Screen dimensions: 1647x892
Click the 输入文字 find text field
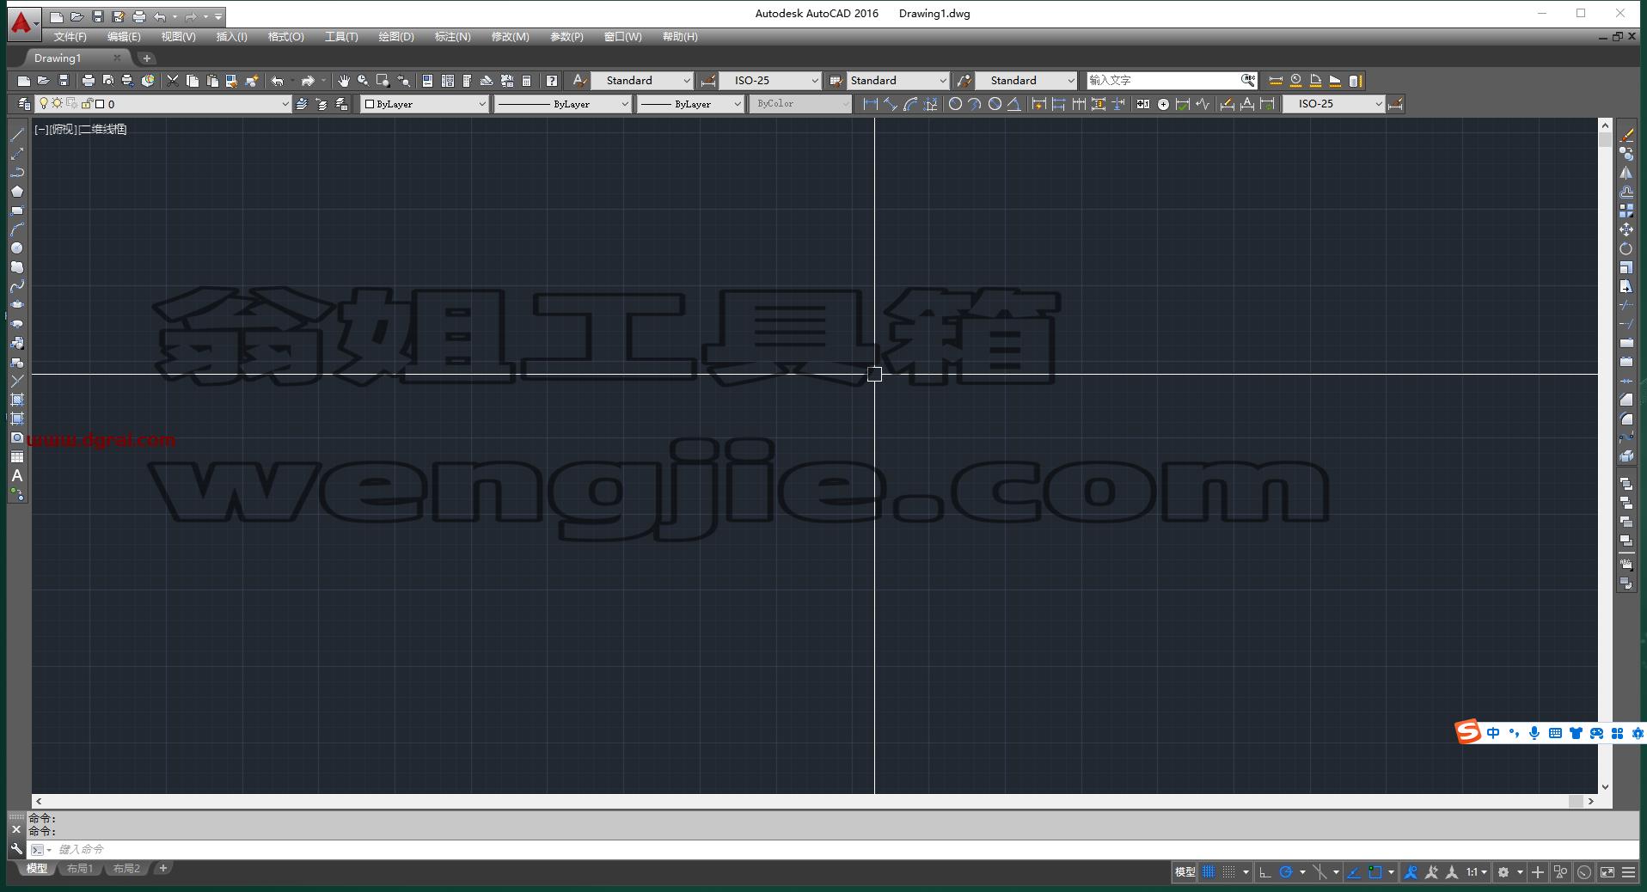point(1164,80)
